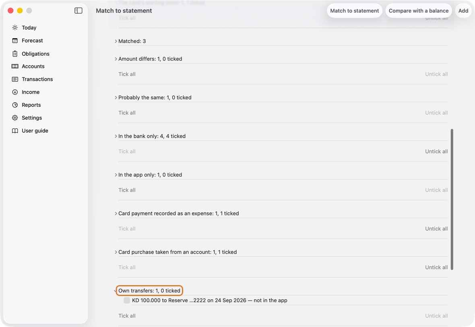Click the KD 100.000 to Reserve row text
475x327 pixels.
pos(210,300)
